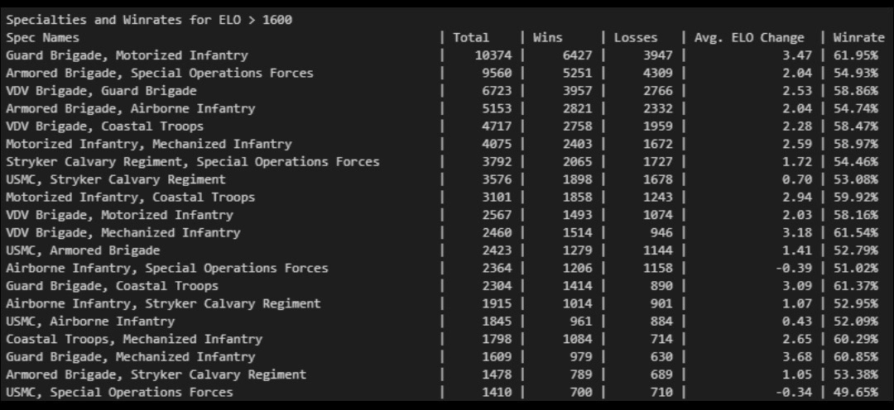Click the losses value '3947'
The image size is (894, 410).
[x=658, y=55]
